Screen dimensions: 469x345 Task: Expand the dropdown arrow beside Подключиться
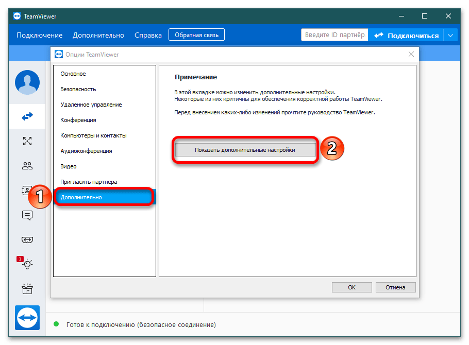(450, 36)
